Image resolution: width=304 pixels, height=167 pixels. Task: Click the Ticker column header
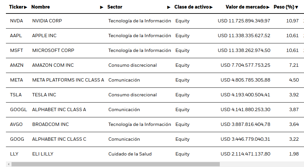pos(16,7)
